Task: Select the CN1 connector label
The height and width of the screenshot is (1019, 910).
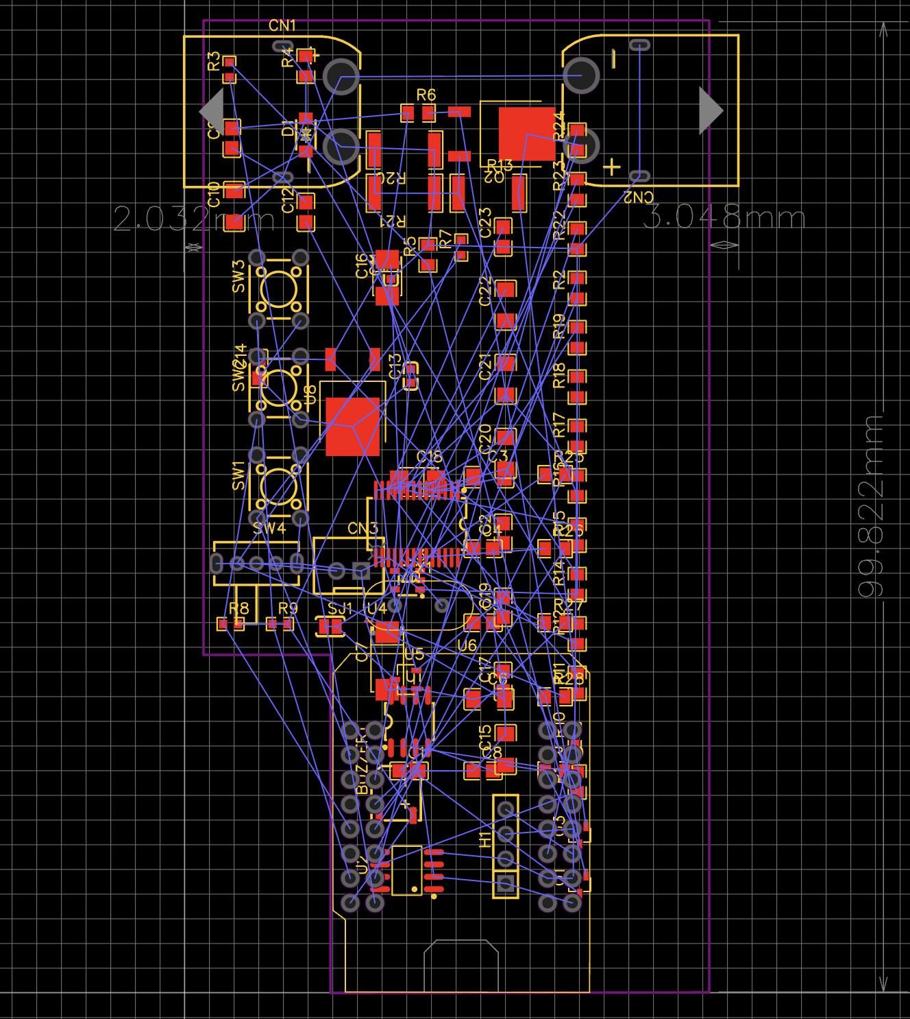Action: click(282, 26)
